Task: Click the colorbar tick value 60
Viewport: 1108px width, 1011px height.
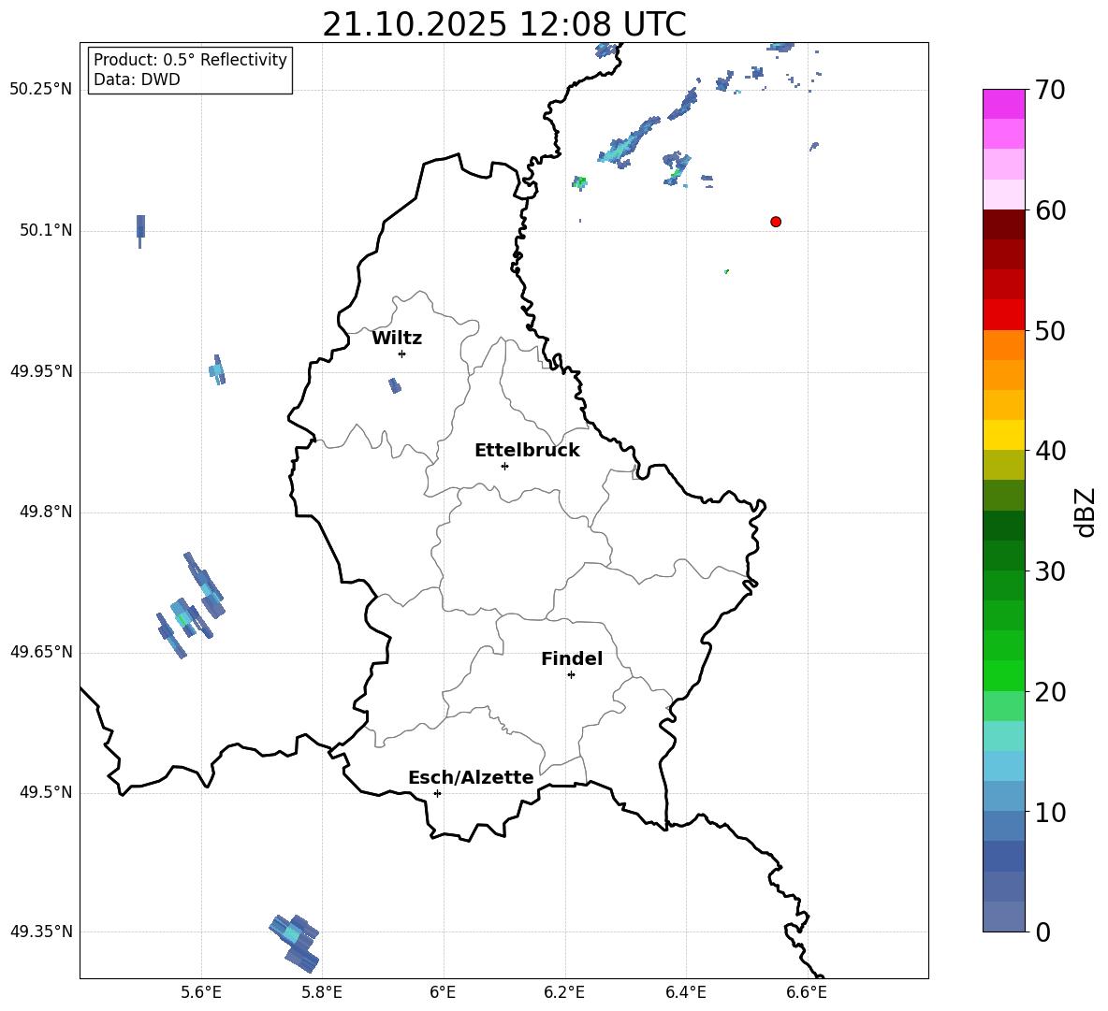Action: coord(1050,210)
